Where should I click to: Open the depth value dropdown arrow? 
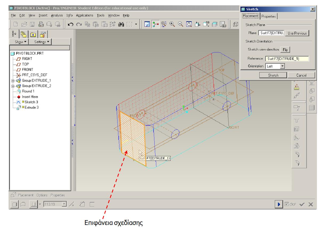click(63, 205)
